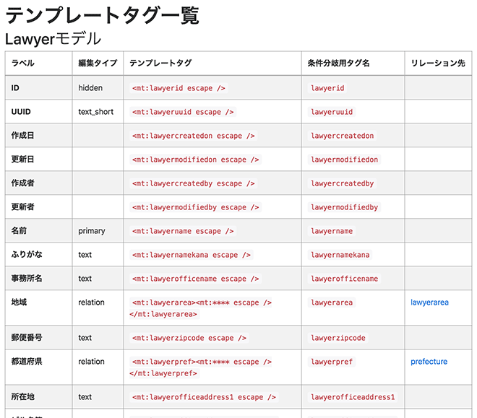Click the lawyernamekana condition tag name
Screen dimensions: 477x418
click(x=340, y=255)
